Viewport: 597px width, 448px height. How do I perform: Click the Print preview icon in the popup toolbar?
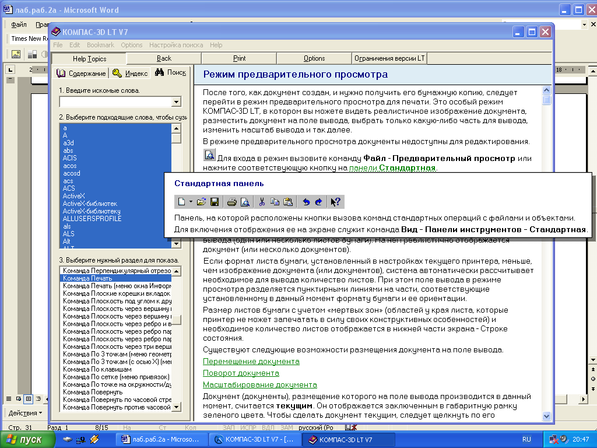245,202
